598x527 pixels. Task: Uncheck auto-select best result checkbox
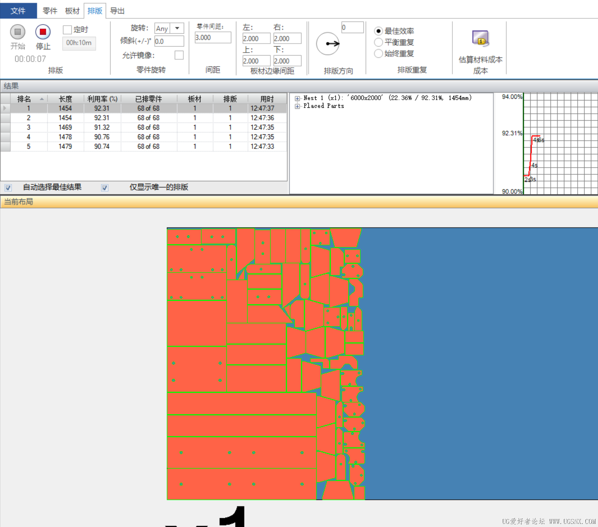tap(8, 188)
